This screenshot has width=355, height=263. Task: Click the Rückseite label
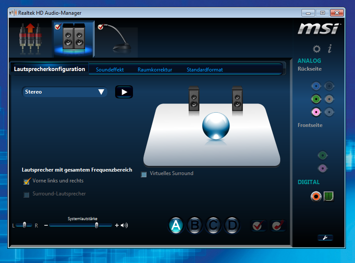[x=309, y=69]
